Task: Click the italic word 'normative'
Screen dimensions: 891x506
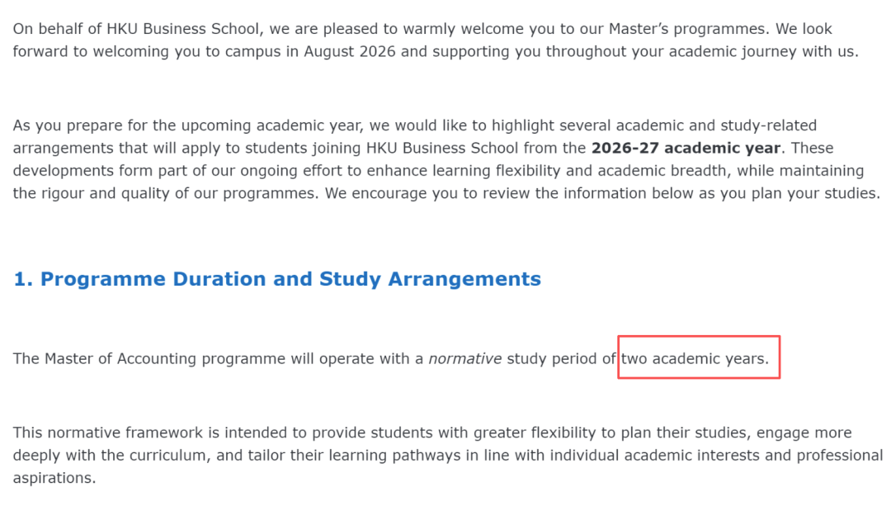Action: 464,359
